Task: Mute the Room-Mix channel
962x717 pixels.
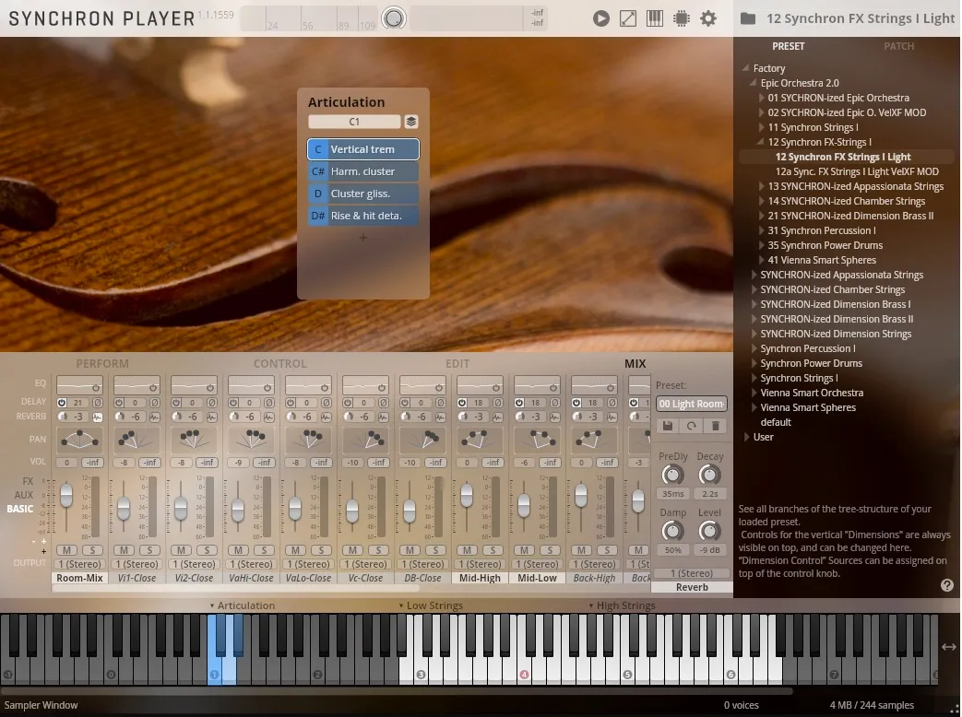Action: 68,550
